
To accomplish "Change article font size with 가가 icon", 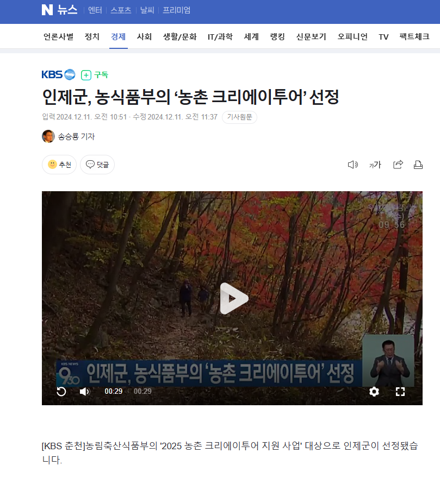I will [375, 165].
